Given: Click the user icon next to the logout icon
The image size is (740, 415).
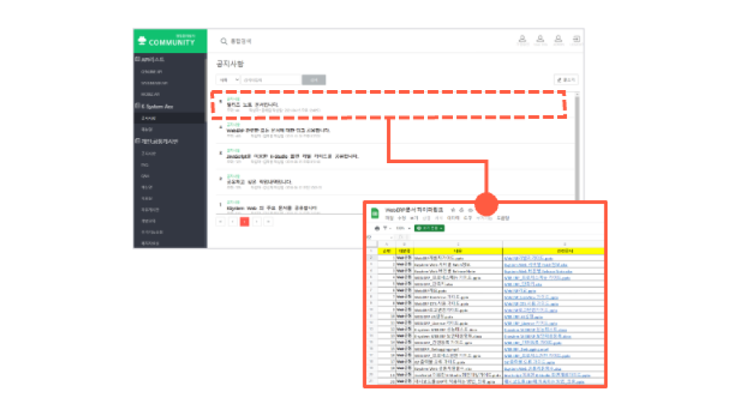Looking at the screenshot, I should (558, 39).
